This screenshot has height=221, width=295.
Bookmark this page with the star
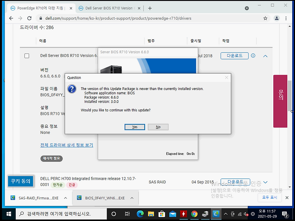(x=265, y=18)
